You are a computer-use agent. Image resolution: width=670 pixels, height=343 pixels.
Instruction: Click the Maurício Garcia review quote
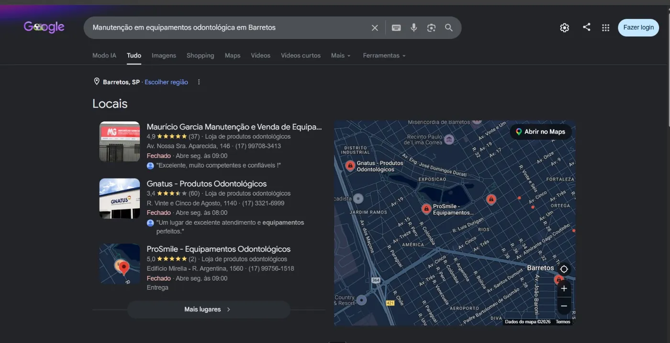218,166
